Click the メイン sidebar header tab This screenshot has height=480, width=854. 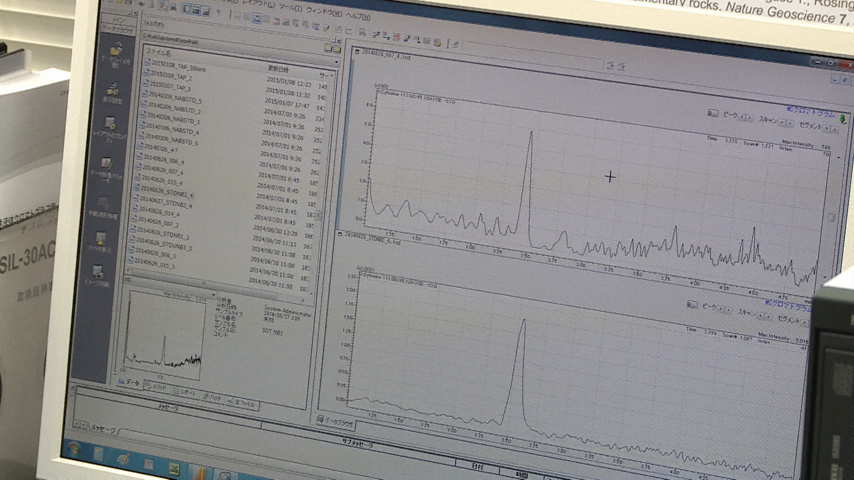117,20
